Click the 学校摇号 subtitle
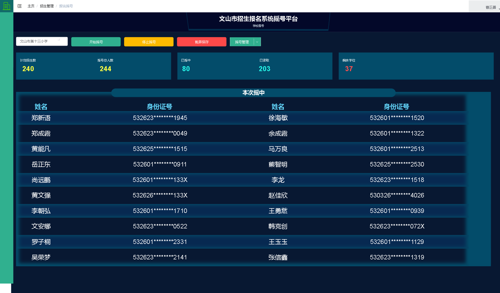Viewport: 500px width, 293px height. 258,26
